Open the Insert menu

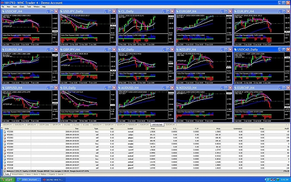(x=15, y=7)
